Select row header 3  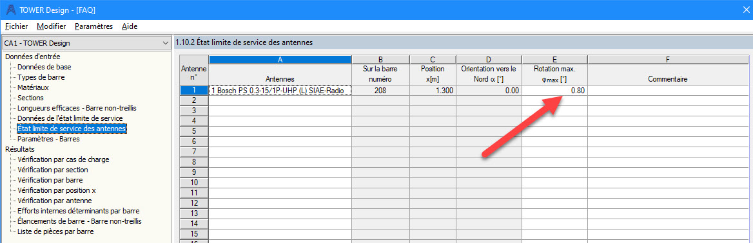[x=194, y=110]
